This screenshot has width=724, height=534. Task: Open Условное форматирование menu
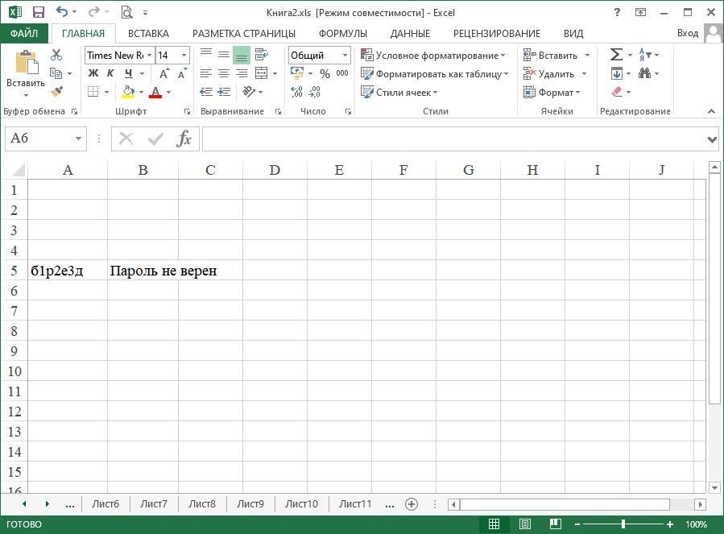433,55
